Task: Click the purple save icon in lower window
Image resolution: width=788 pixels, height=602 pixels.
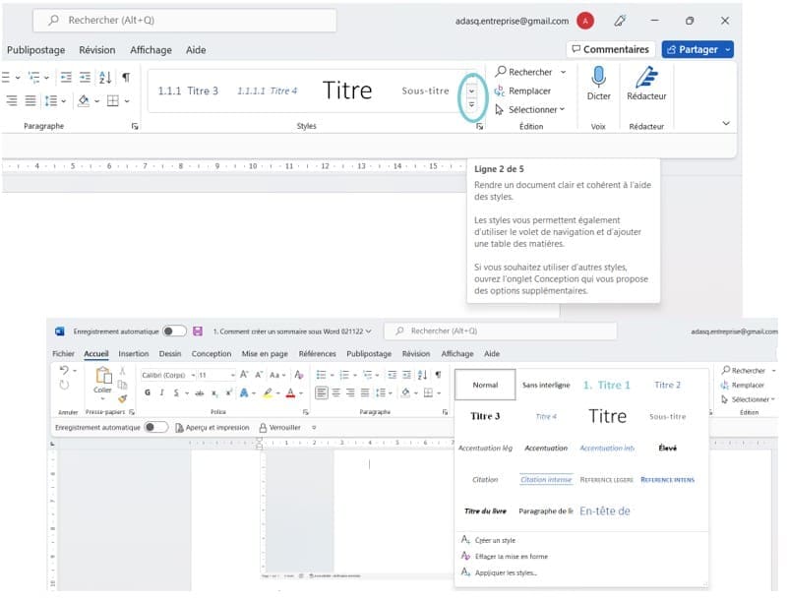Action: (x=198, y=331)
